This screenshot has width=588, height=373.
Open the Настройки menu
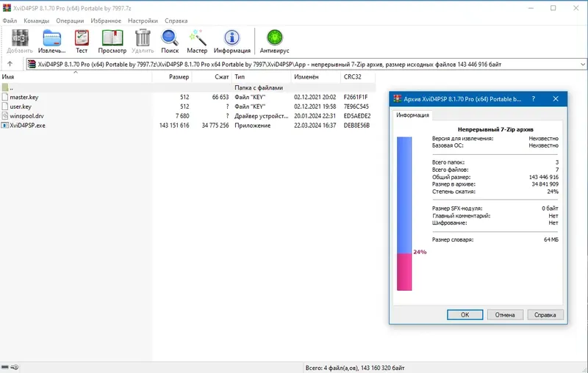143,21
